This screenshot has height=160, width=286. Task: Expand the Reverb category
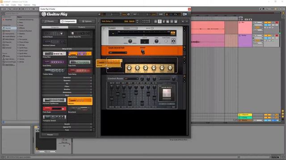(67, 124)
